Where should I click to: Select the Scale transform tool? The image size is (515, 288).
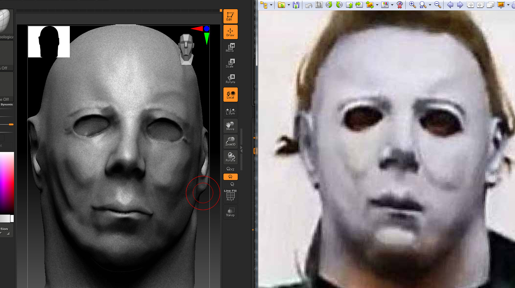[x=230, y=63]
